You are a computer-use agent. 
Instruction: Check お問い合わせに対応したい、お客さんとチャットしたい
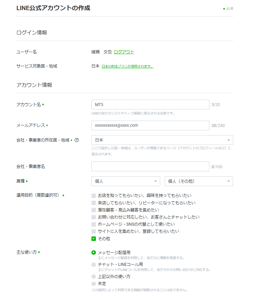[94, 217]
